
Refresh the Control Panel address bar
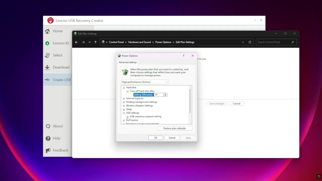pos(250,42)
